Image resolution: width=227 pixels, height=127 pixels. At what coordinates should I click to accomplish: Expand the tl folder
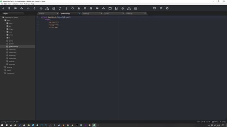5,38
